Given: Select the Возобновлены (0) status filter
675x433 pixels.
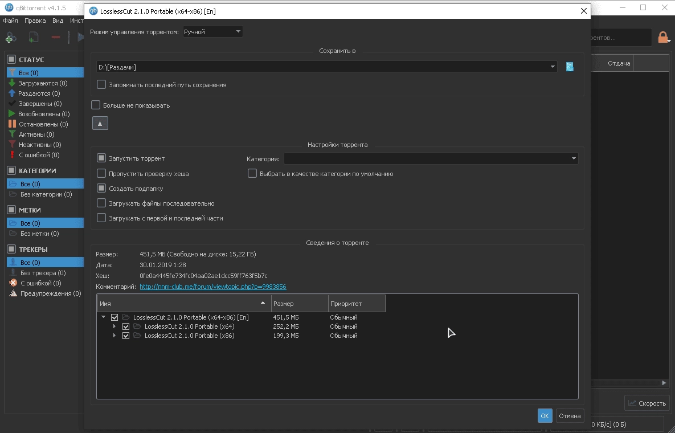Looking at the screenshot, I should [43, 114].
